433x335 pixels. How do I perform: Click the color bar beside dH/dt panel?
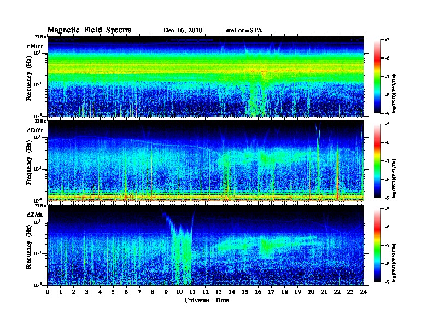click(377, 76)
